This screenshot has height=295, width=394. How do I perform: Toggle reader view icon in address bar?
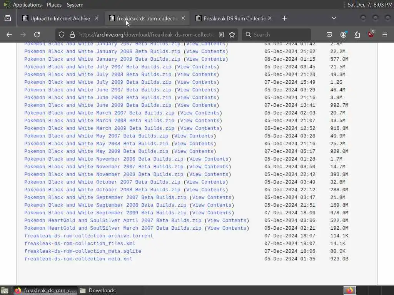(221, 35)
